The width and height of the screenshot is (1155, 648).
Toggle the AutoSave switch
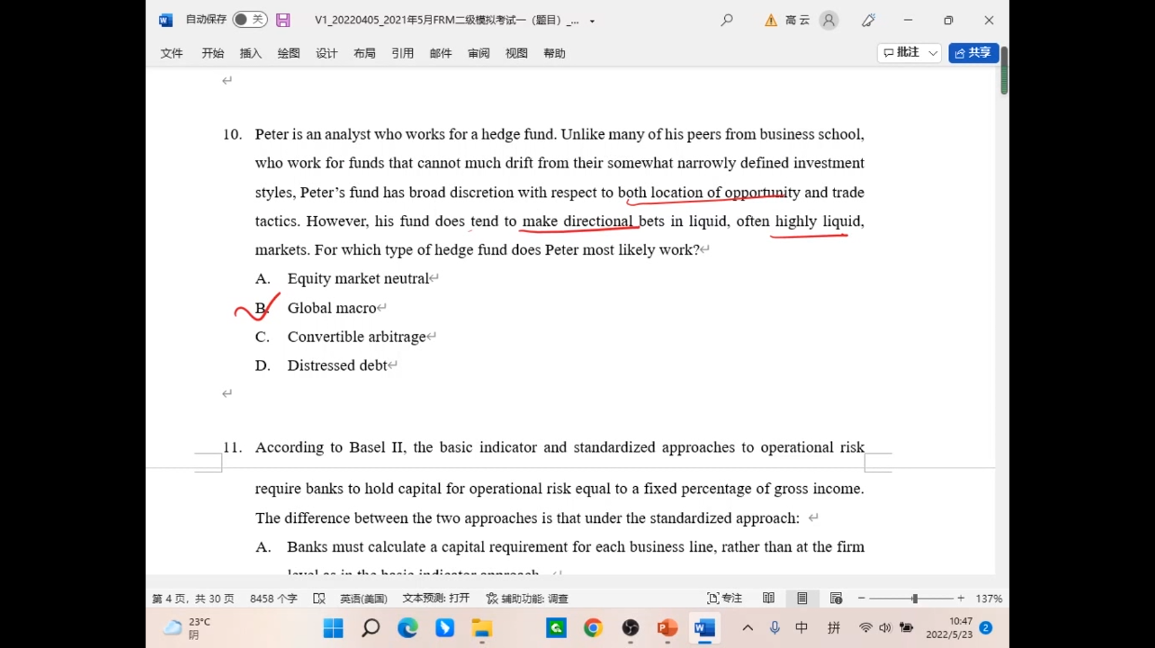tap(249, 20)
